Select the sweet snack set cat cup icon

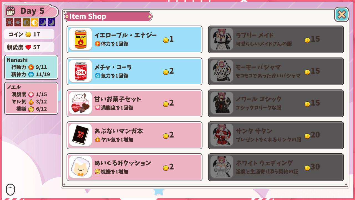coord(80,103)
